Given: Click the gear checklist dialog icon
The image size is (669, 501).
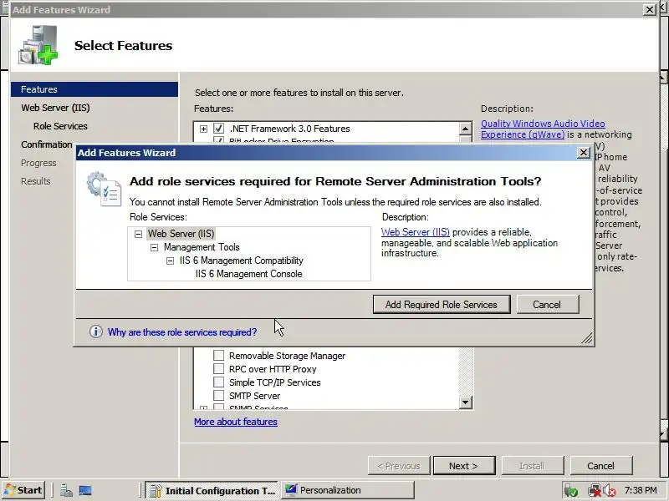Looking at the screenshot, I should 104,189.
